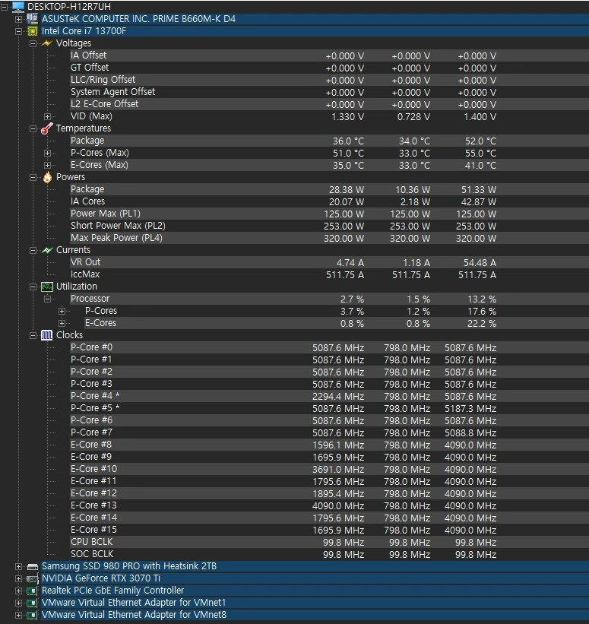This screenshot has width=589, height=624.
Task: Select the E-Core #13 clock row
Action: tap(329, 505)
